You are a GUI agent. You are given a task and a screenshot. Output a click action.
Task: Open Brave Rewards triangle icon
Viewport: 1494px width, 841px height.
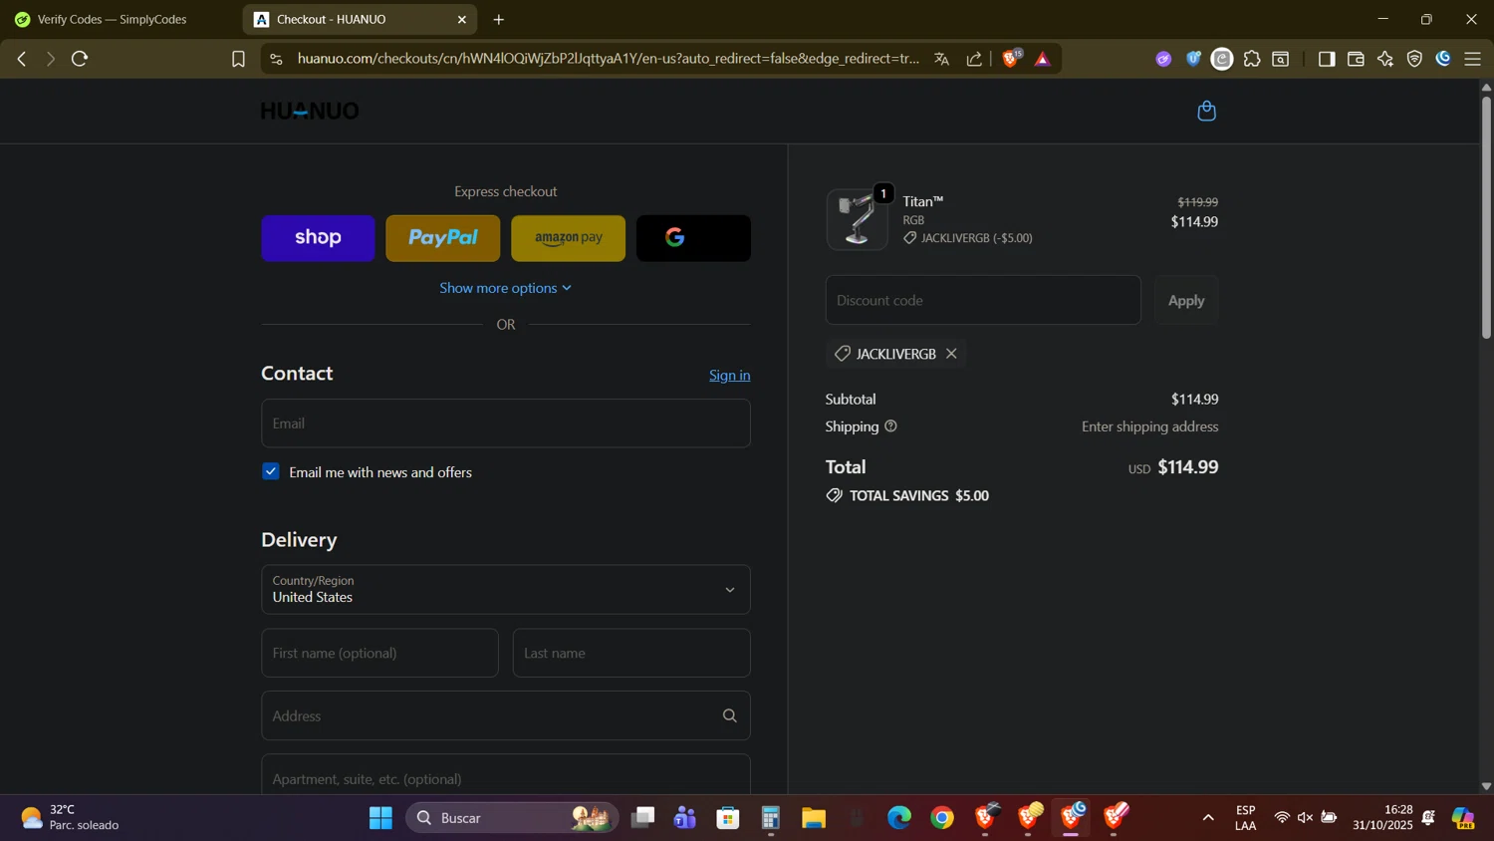[1043, 59]
